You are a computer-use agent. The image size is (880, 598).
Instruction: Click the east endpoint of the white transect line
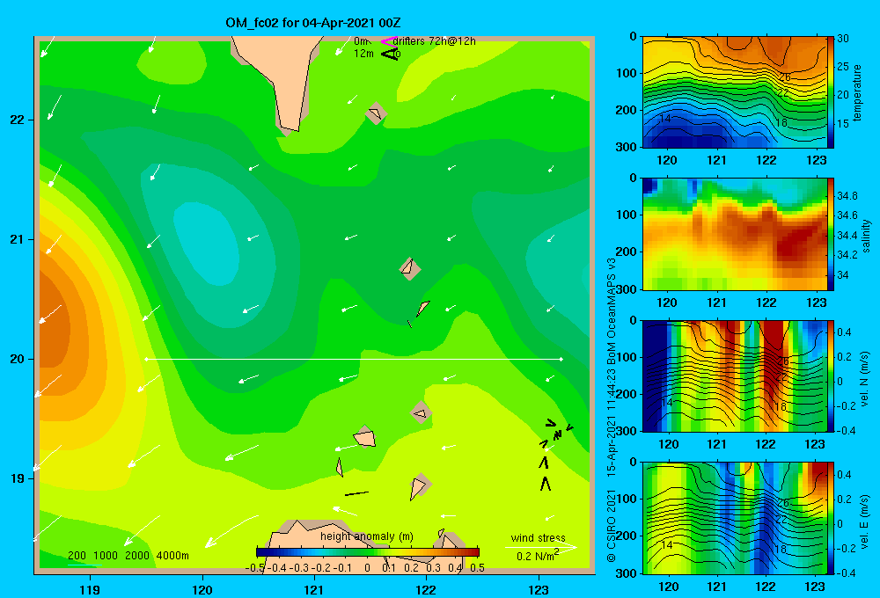click(x=561, y=359)
